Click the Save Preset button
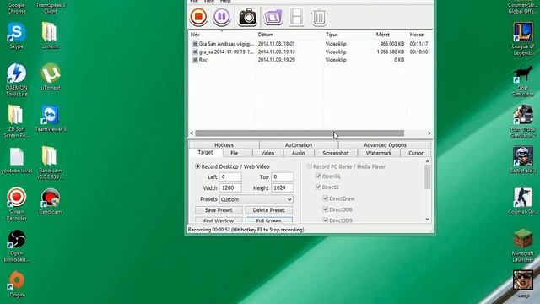This screenshot has height=304, width=540. 219,210
